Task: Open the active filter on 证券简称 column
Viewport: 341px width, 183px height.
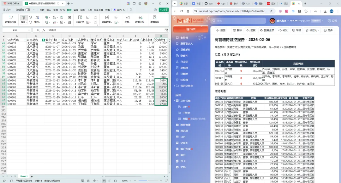Action: tap(44, 40)
